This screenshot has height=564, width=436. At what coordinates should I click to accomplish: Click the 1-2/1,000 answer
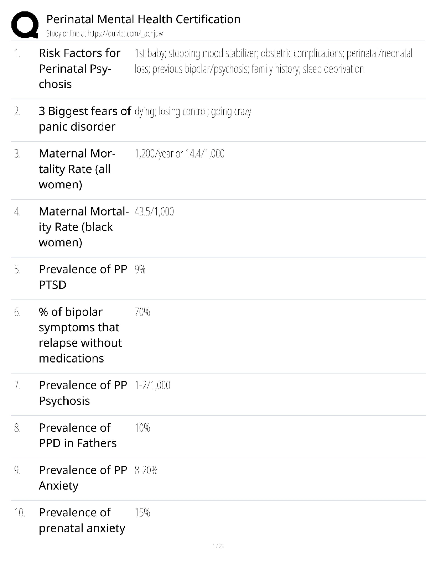pos(152,385)
